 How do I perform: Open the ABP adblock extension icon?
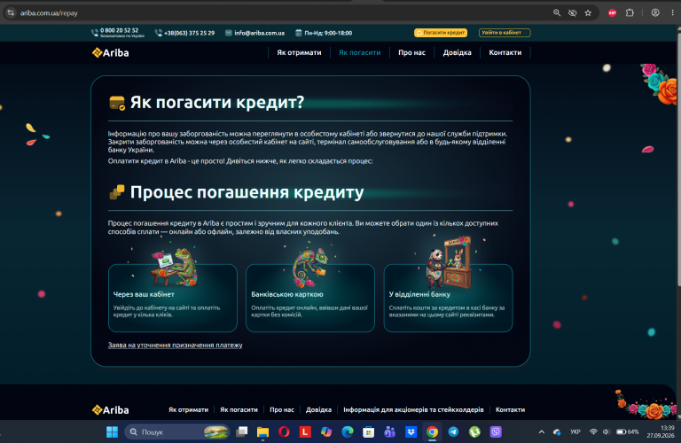click(613, 13)
